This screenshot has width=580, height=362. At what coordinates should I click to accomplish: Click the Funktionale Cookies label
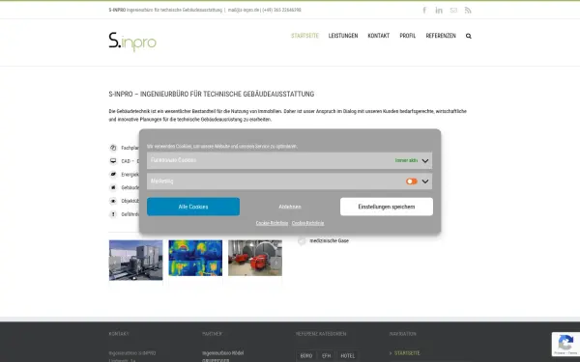[x=173, y=160]
